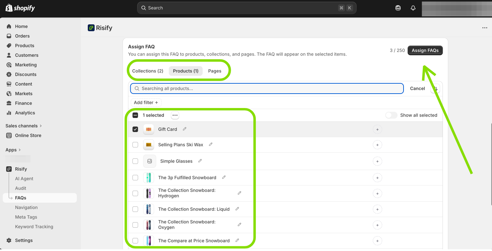The image size is (492, 251).
Task: Open the Add filter dropdown
Action: point(146,103)
